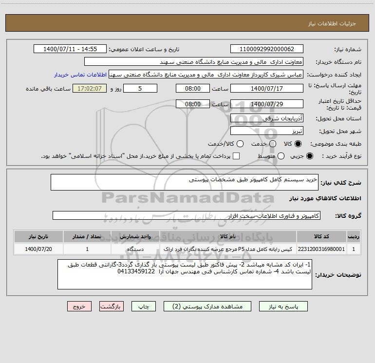The width and height of the screenshot is (375, 363).
Task: Click the response deadline hour field 08:00
Action: [193, 89]
